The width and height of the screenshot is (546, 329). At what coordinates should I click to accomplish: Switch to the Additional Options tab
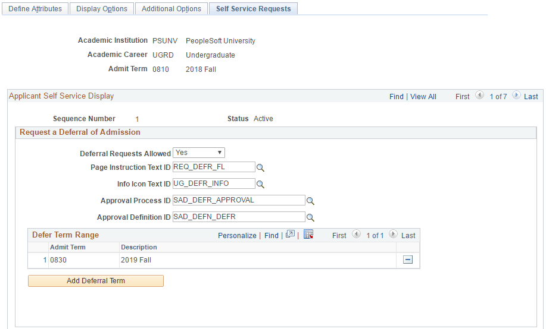tap(171, 9)
